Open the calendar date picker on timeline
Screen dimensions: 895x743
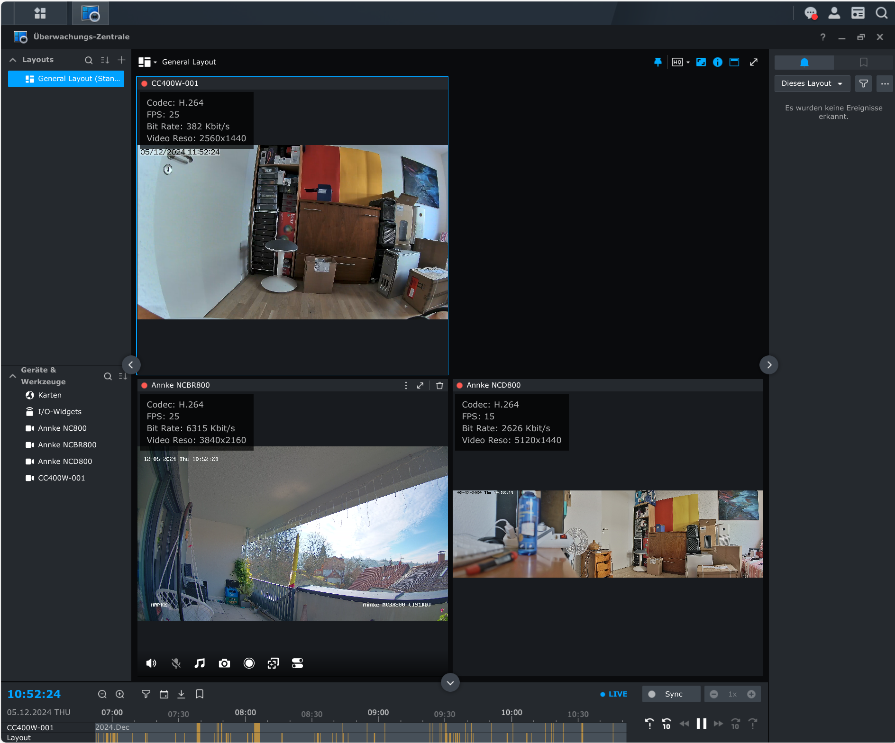click(x=164, y=694)
